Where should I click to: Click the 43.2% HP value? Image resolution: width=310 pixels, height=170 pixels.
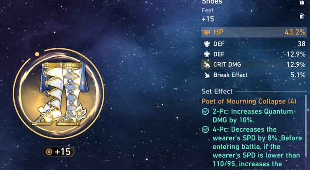[x=295, y=32]
